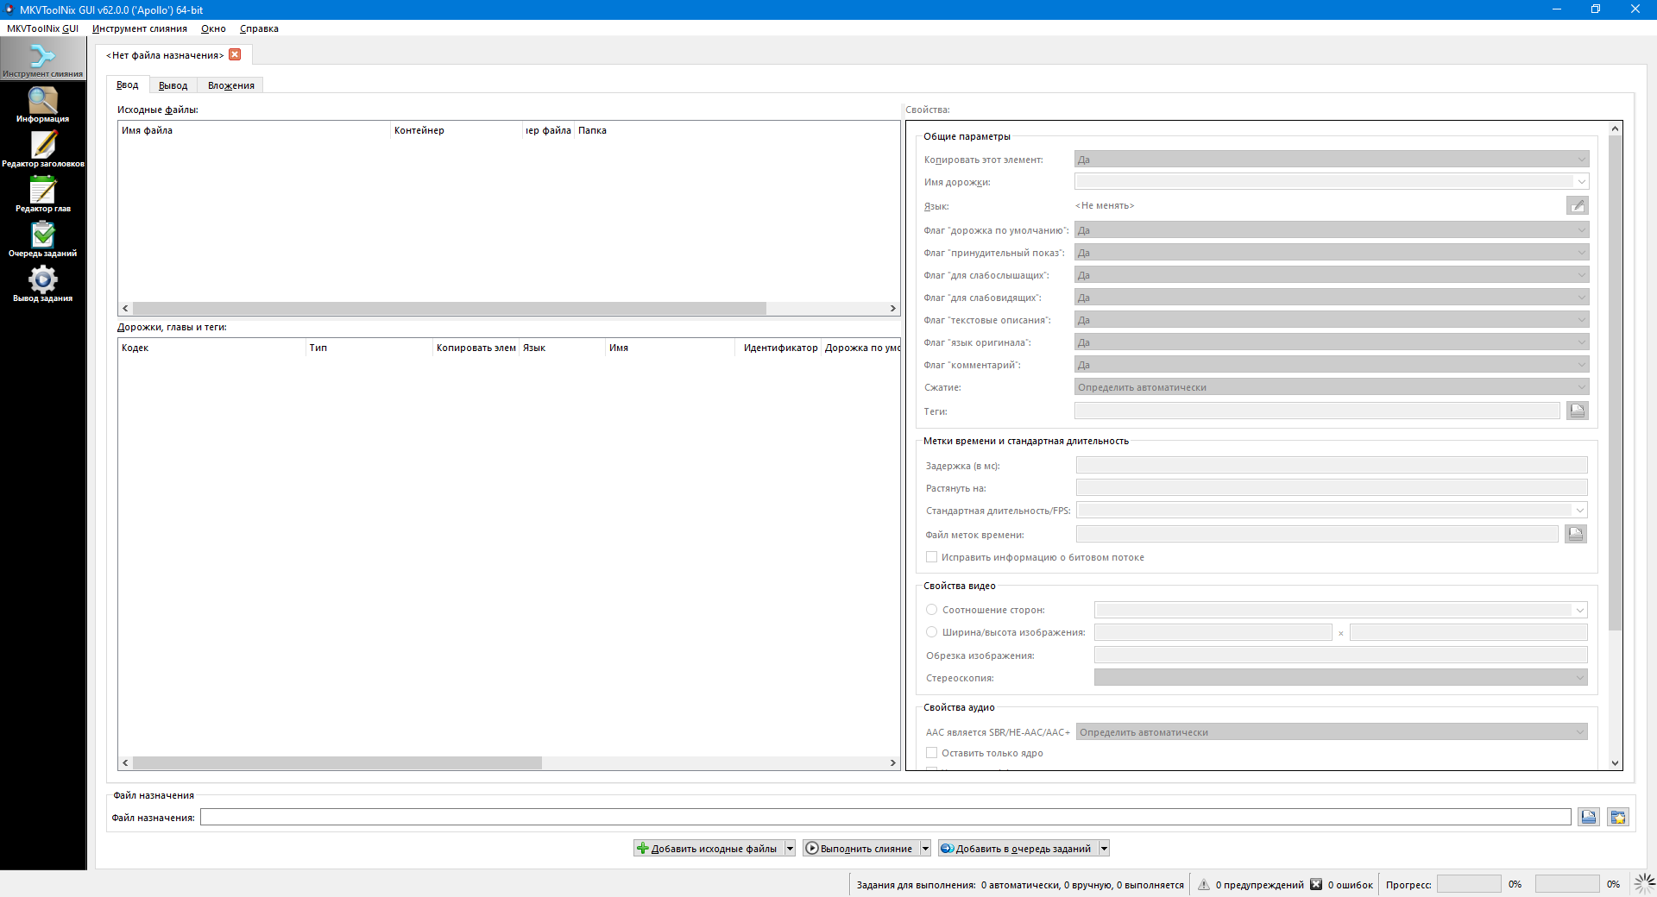Open Флаг "принудительный показ" dropdown
The width and height of the screenshot is (1657, 897).
coord(1332,253)
